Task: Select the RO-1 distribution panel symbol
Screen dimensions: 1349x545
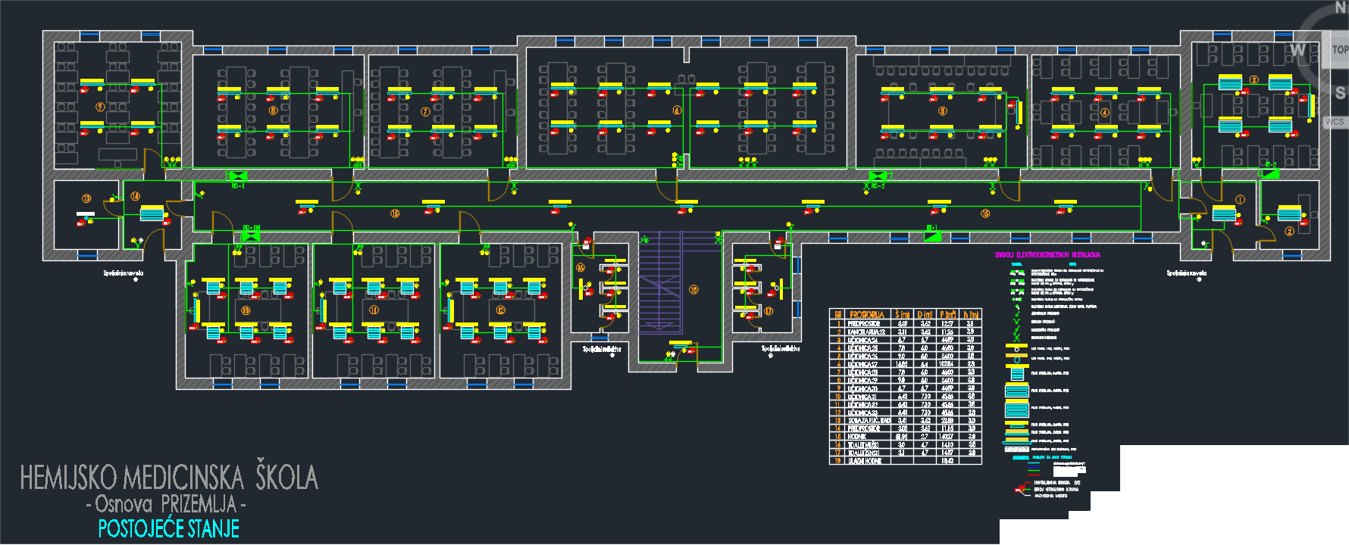Action: 237,176
